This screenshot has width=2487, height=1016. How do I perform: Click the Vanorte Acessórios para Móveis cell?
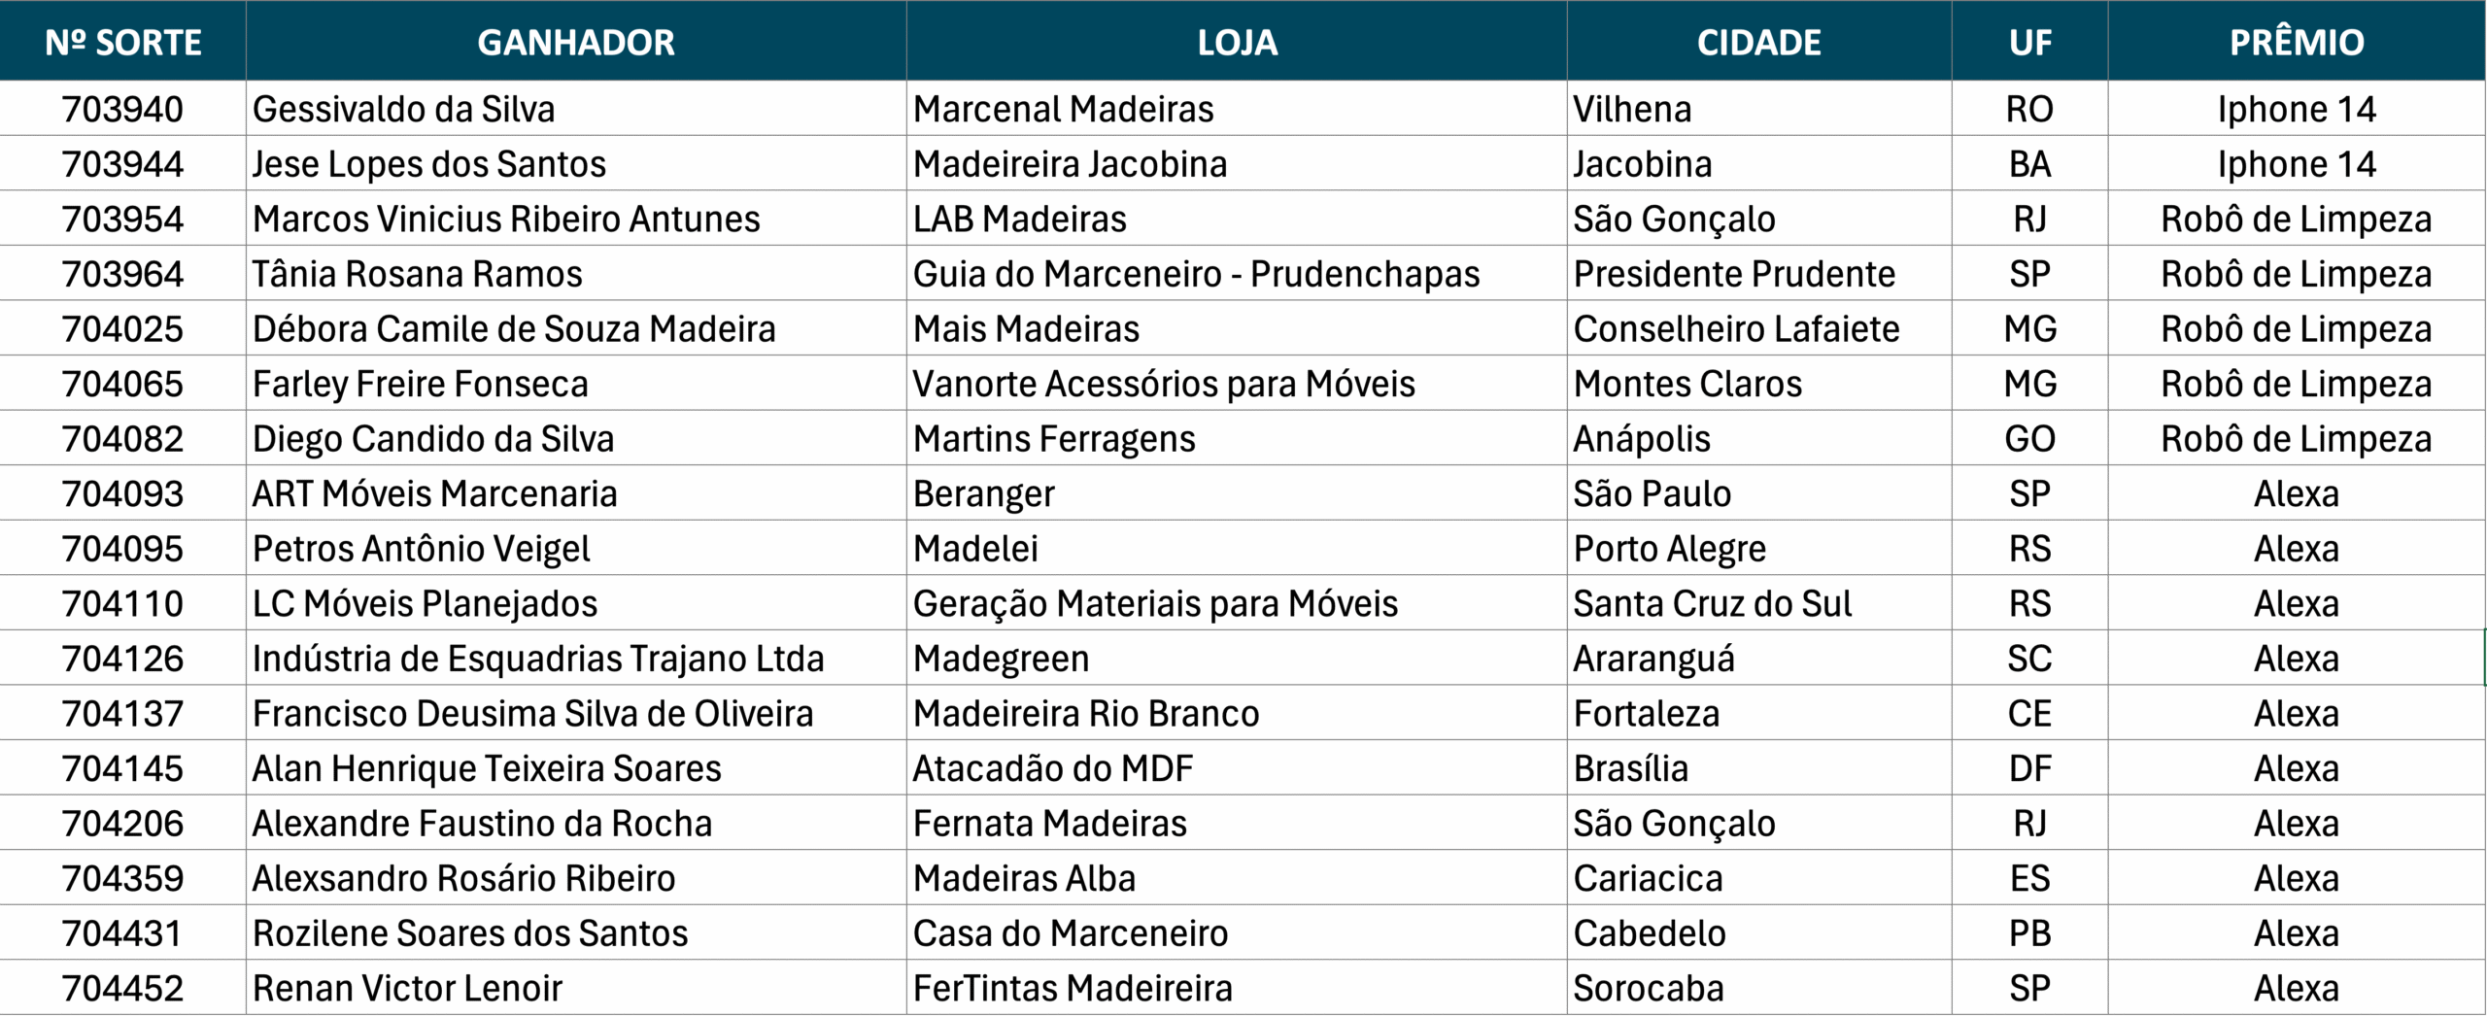[x=1164, y=384]
